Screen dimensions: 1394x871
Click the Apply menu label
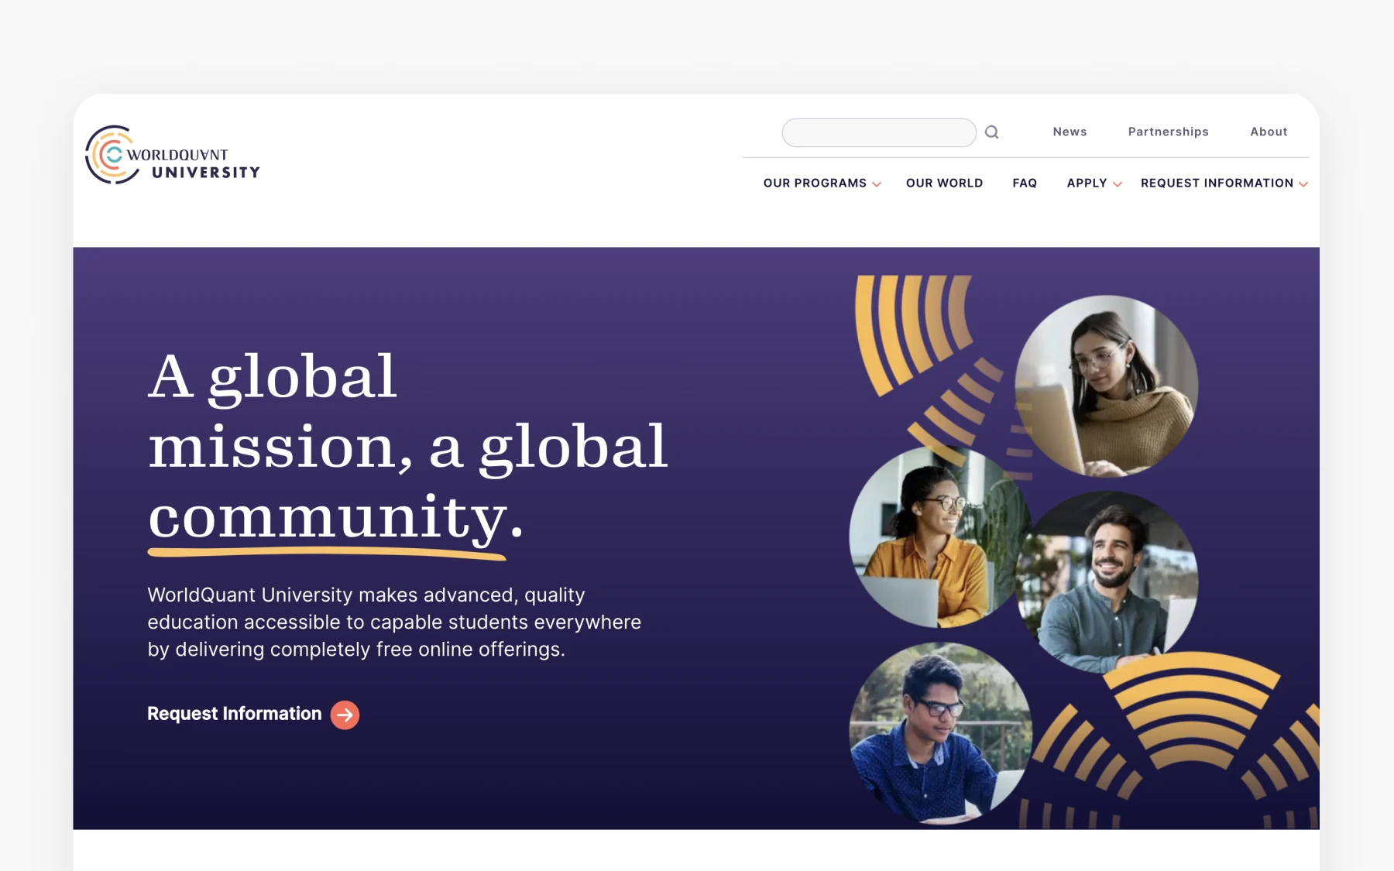click(x=1087, y=183)
